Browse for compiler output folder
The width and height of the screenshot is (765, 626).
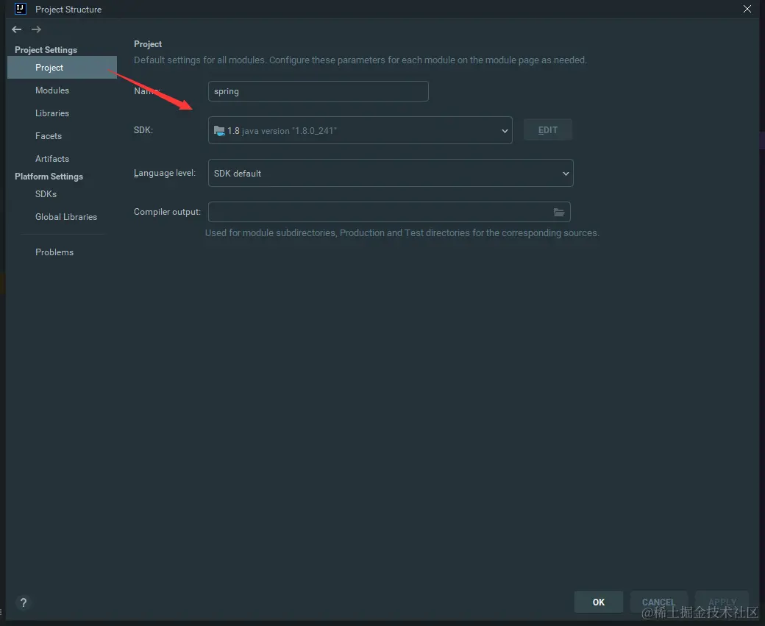point(558,213)
